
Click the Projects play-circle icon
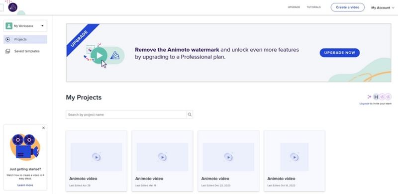(8, 39)
